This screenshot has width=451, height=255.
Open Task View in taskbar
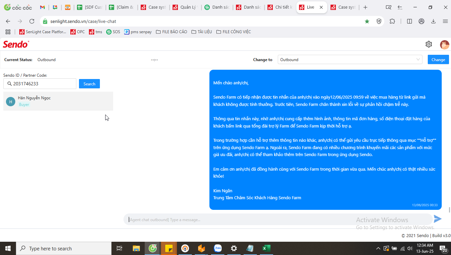pos(119,248)
